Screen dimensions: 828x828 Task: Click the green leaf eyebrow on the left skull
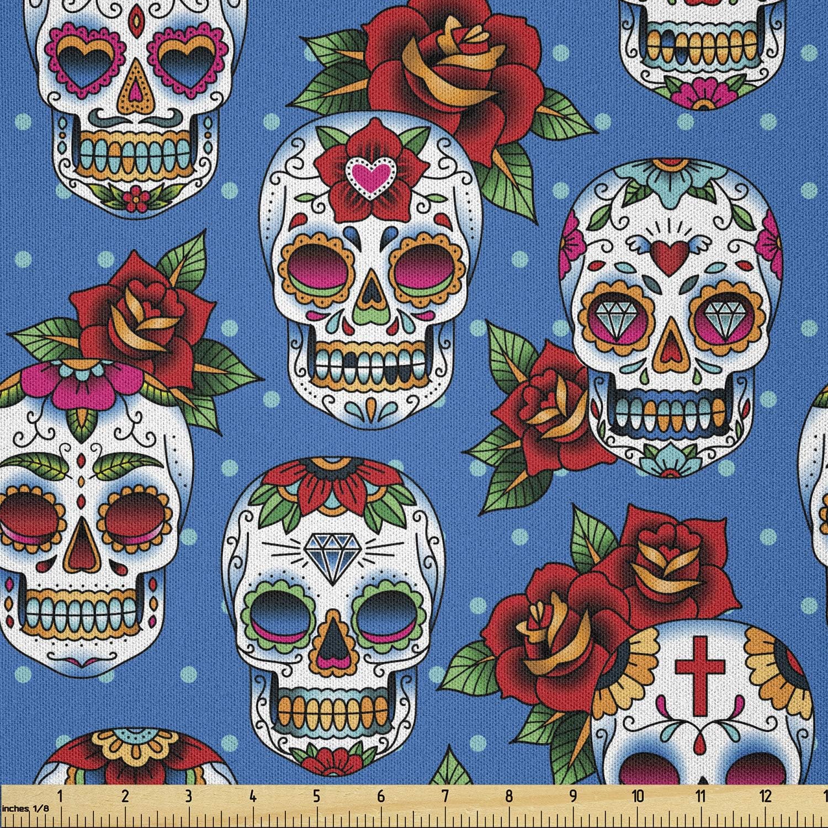[x=120, y=464]
